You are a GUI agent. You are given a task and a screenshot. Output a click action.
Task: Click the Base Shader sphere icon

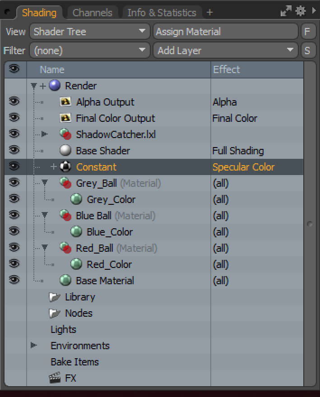point(65,151)
